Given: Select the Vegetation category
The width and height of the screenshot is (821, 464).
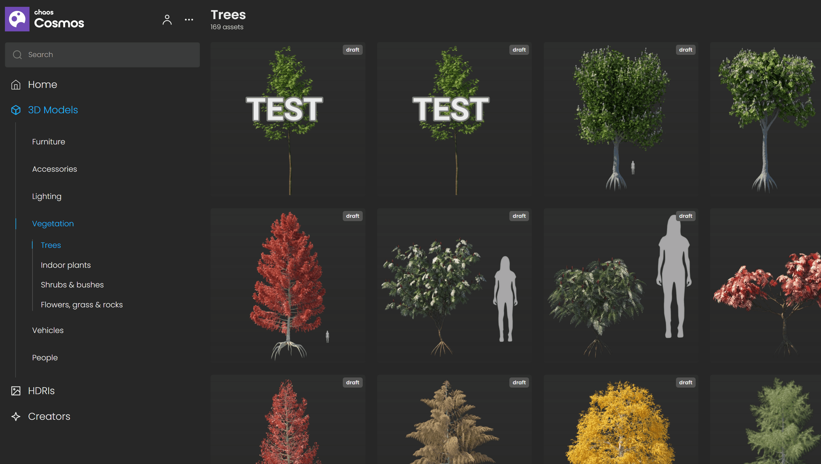Looking at the screenshot, I should click(53, 224).
